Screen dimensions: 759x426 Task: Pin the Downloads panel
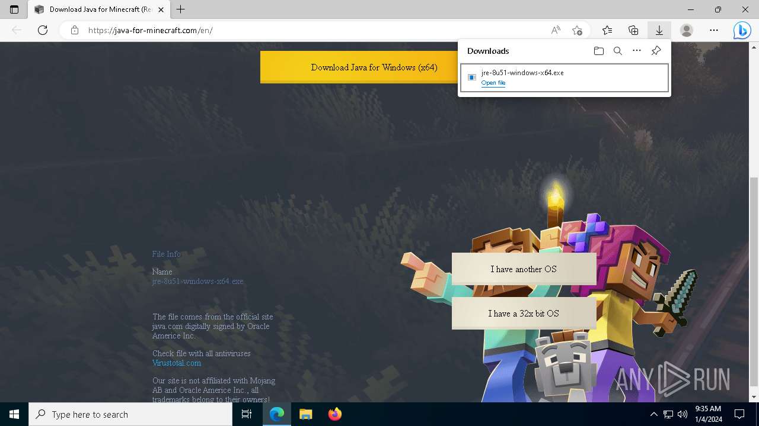[x=656, y=51]
